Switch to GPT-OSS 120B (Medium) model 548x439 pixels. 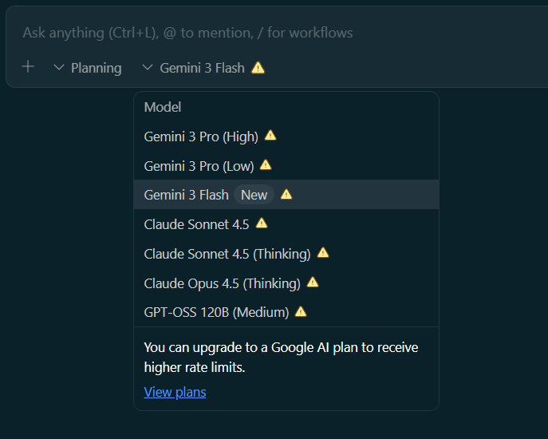point(216,312)
